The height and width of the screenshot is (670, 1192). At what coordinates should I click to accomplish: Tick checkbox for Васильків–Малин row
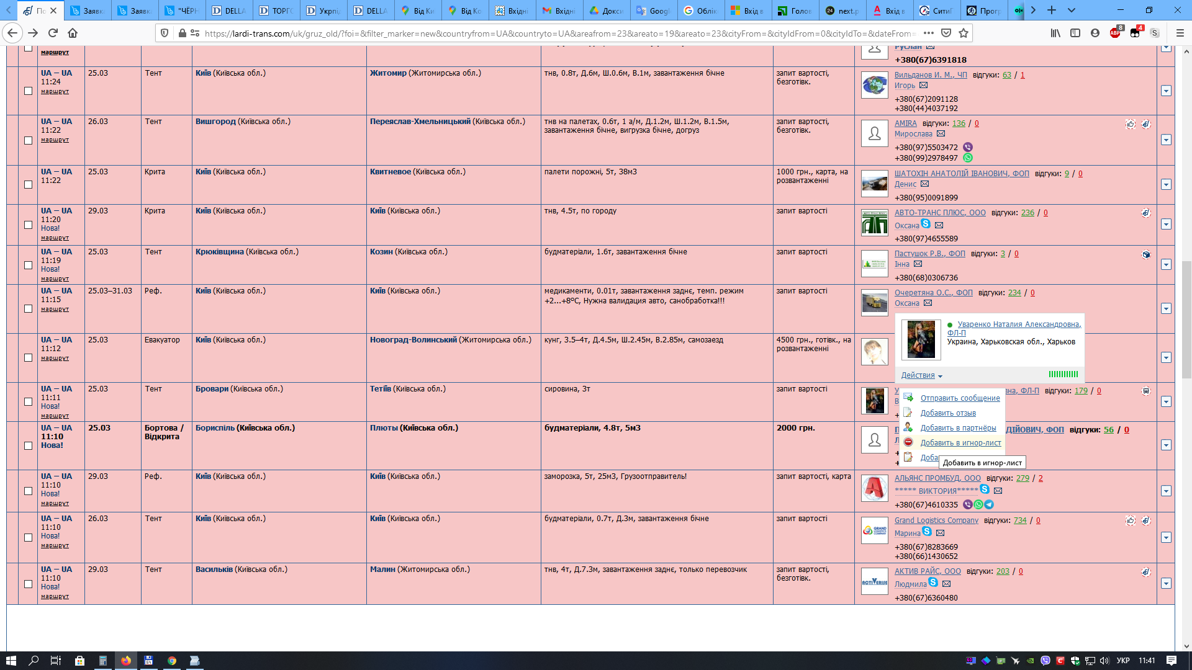pyautogui.click(x=28, y=584)
